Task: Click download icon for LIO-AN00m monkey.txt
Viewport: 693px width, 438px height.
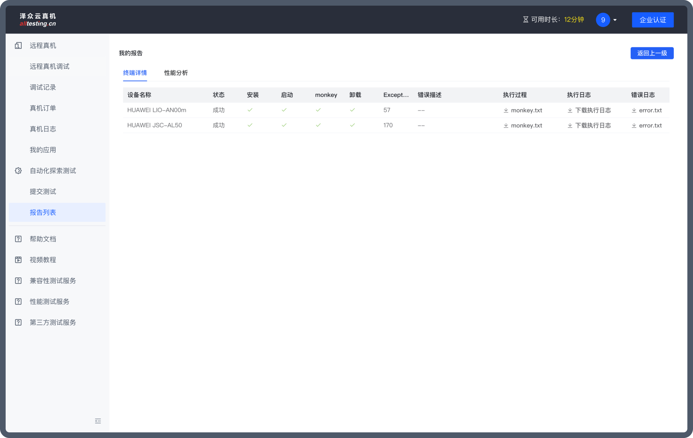Action: tap(506, 110)
